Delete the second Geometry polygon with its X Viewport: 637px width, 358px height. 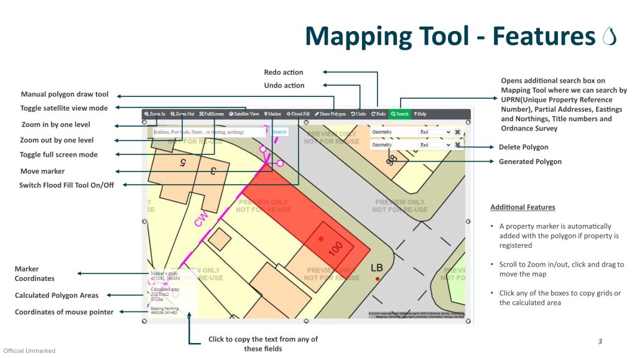[457, 145]
